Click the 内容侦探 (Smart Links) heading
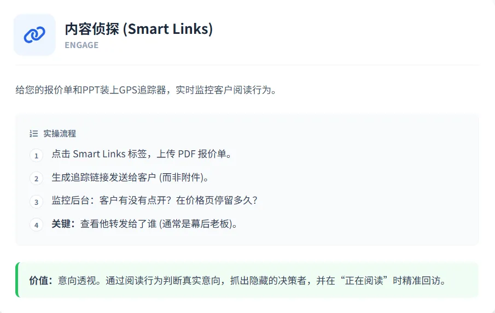This screenshot has height=313, width=495. (139, 29)
